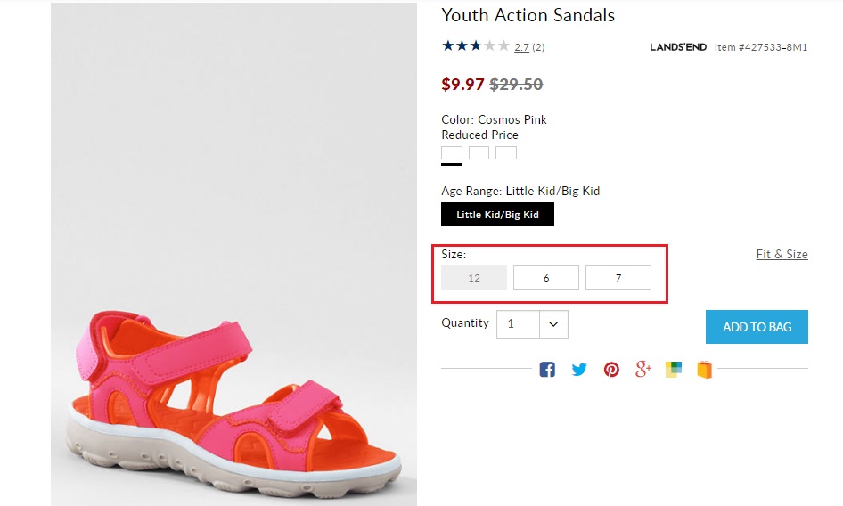Share the sandals on Facebook
The image size is (843, 506).
point(547,369)
